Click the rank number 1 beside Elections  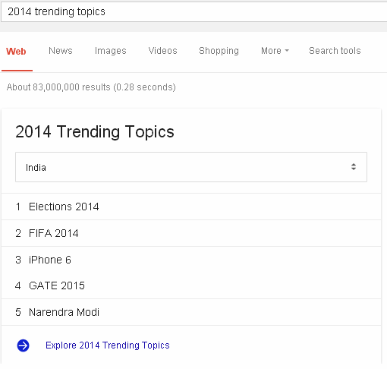click(x=18, y=207)
